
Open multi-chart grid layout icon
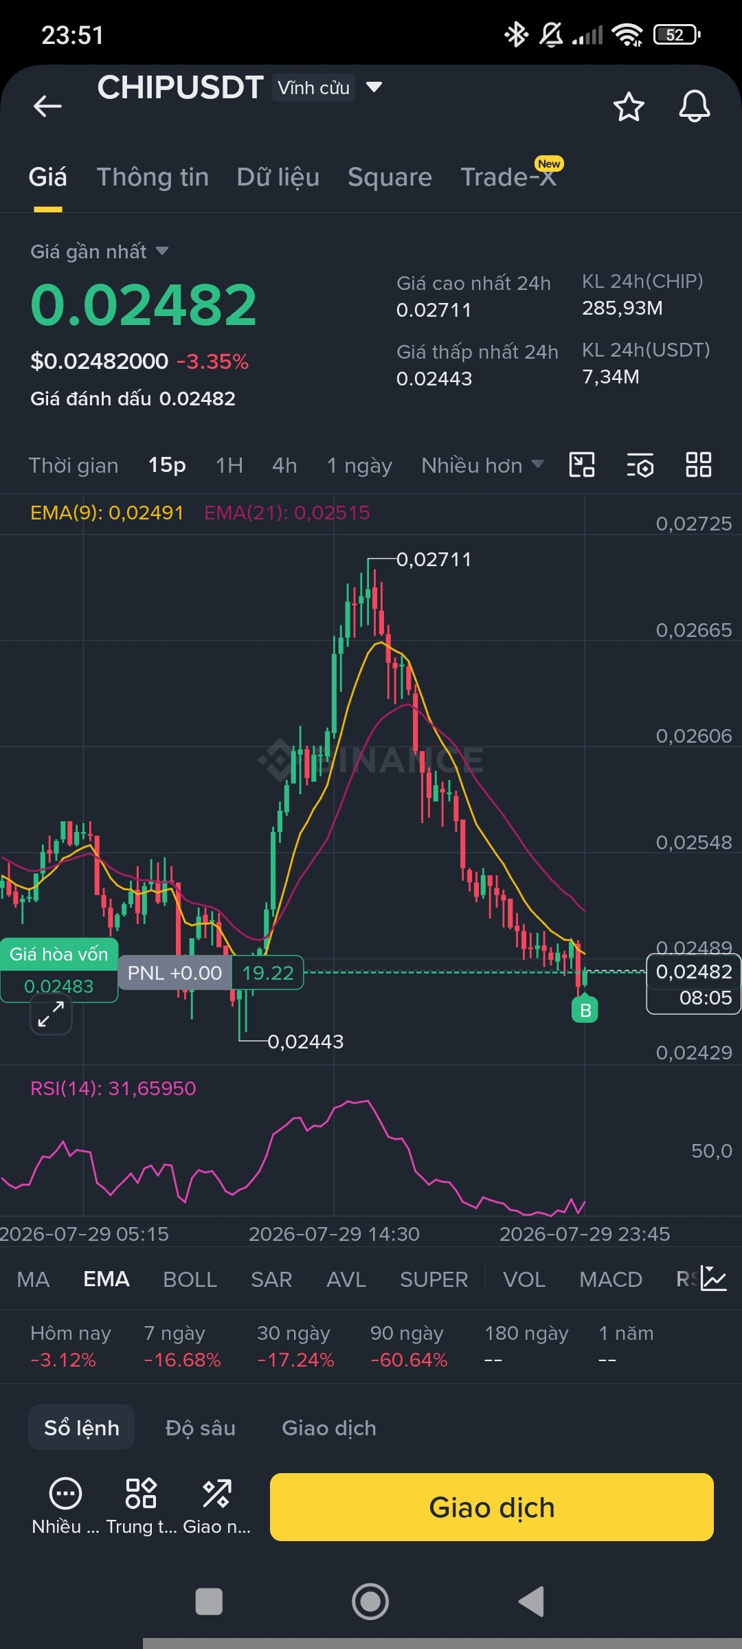(698, 465)
